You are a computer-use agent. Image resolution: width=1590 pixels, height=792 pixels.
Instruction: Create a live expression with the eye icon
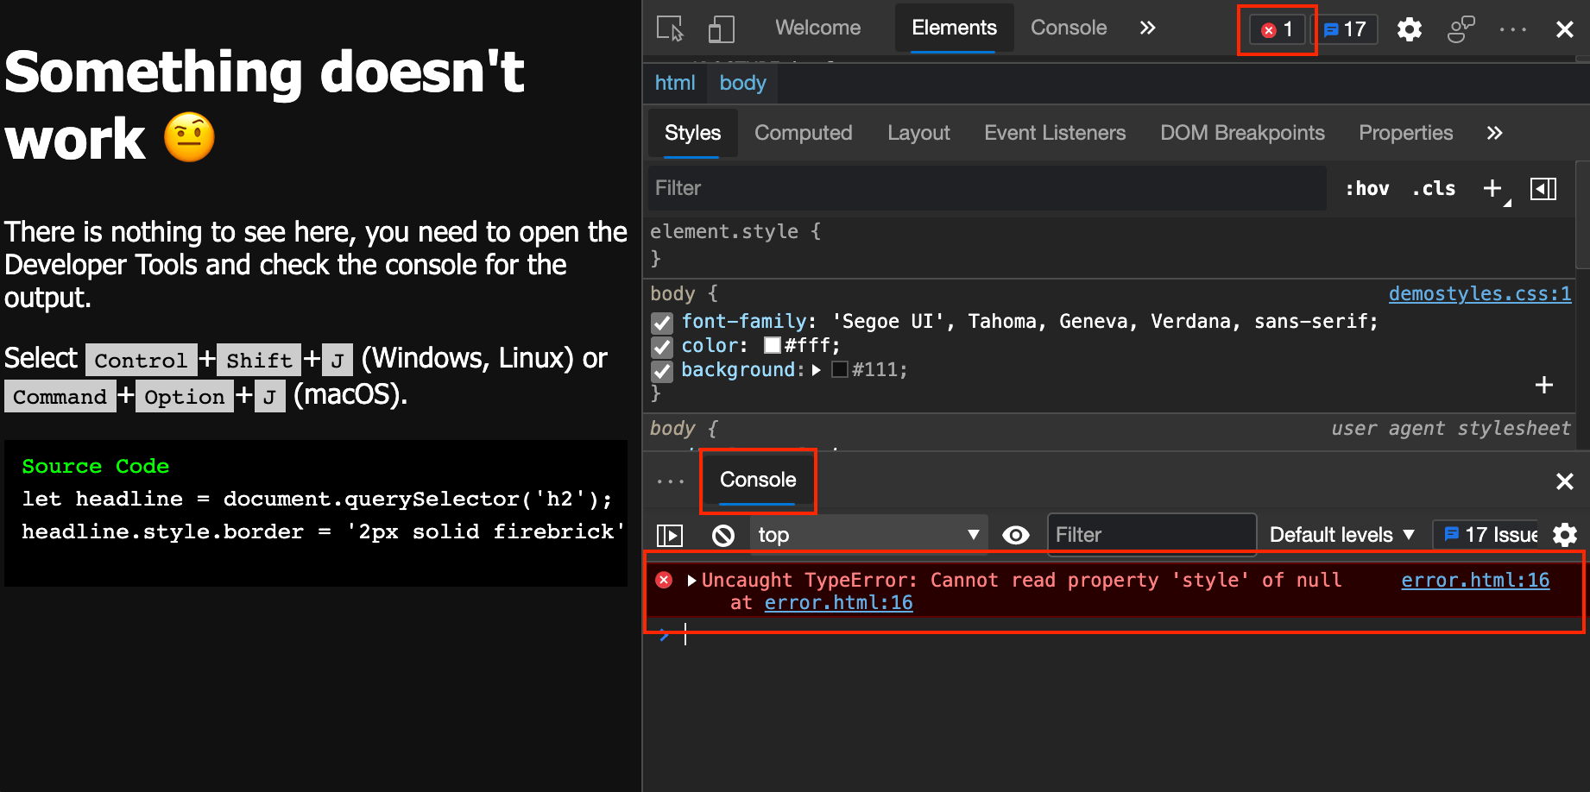coord(1016,536)
